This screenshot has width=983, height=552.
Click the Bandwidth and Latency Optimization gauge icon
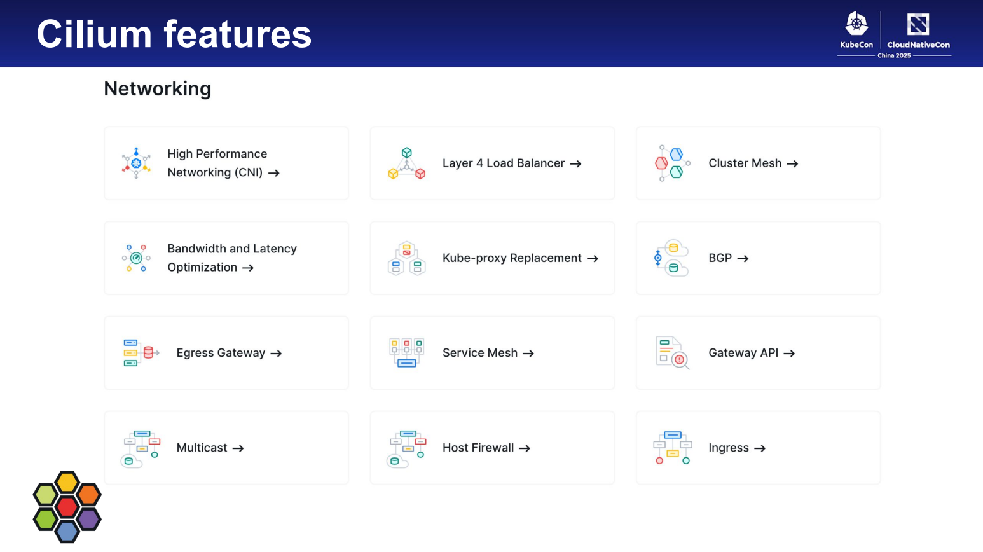point(136,258)
